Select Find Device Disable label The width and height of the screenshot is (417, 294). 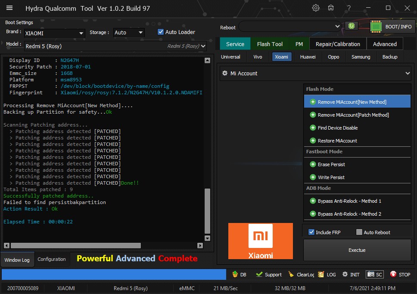pos(338,128)
